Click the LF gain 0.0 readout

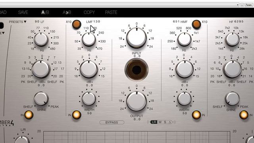[41, 85]
